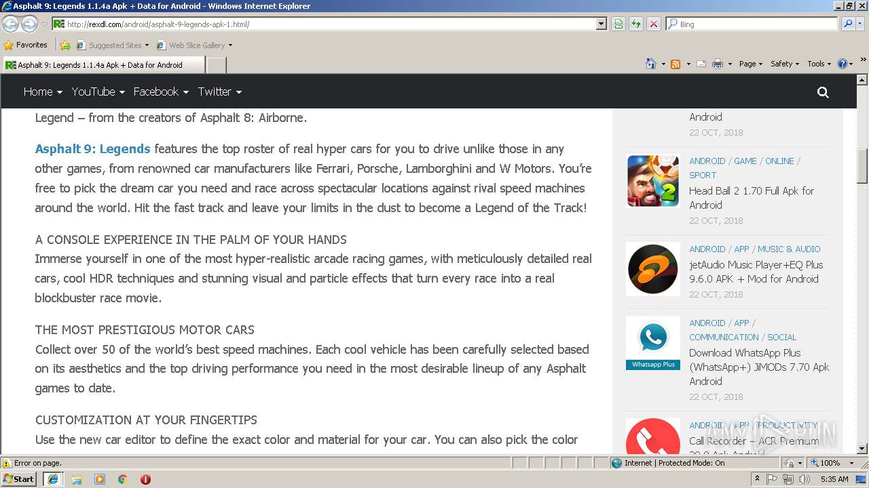Viewport: 869px width, 488px height.
Task: Click the clock showing 5:35 AM
Action: [x=834, y=479]
